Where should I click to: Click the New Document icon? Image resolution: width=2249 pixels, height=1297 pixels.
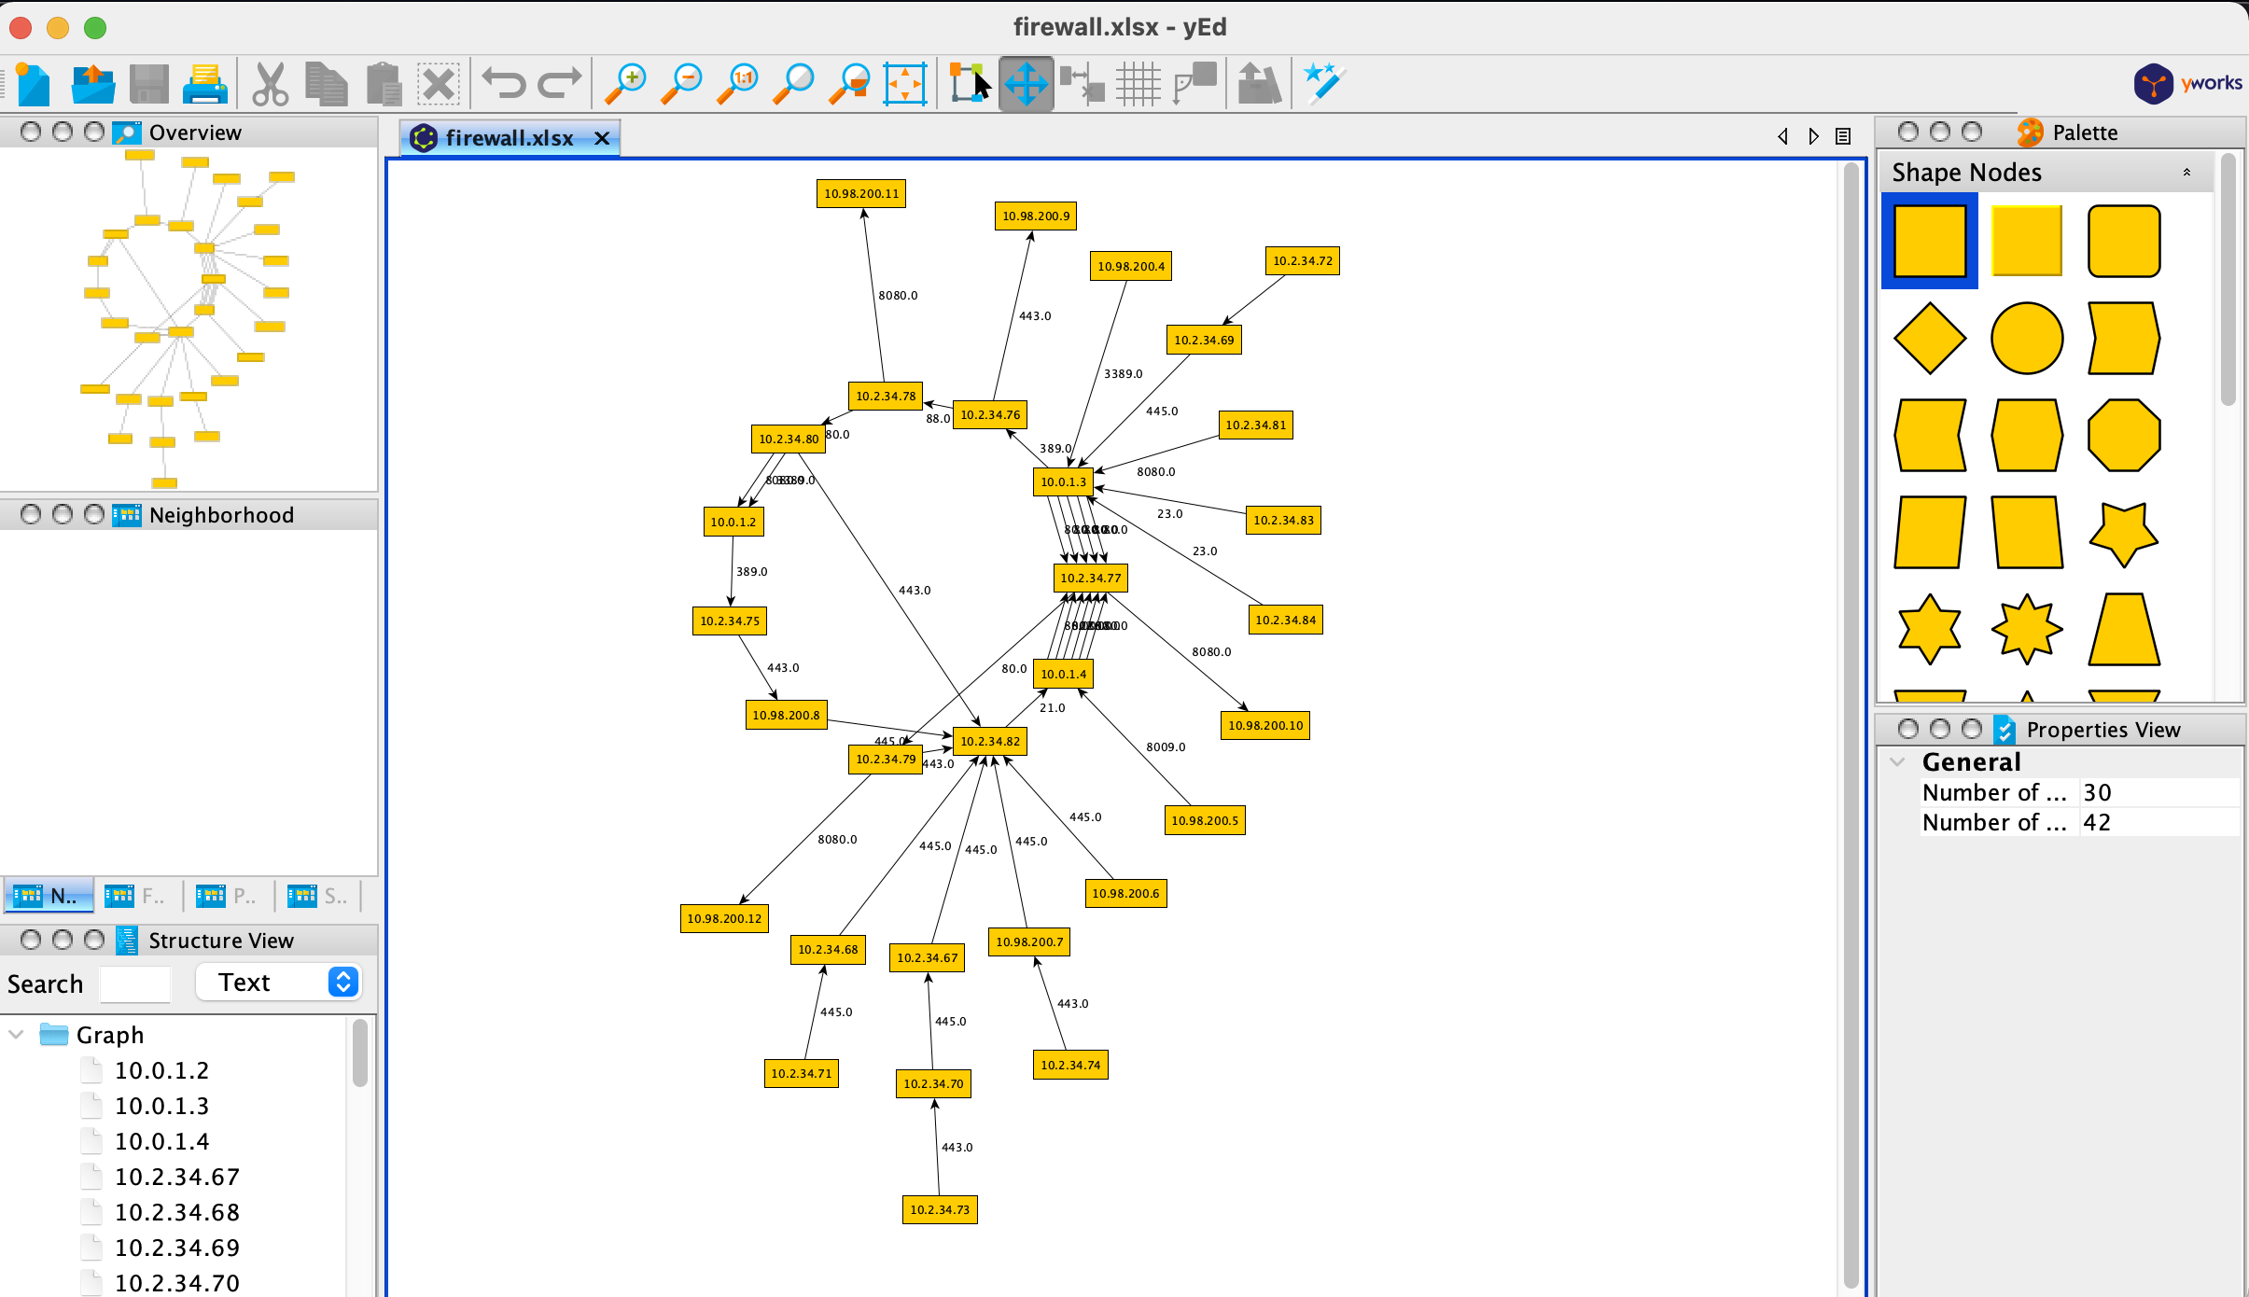click(x=34, y=84)
